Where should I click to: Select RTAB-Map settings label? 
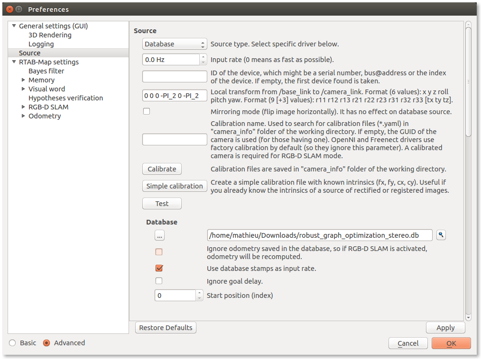(49, 62)
